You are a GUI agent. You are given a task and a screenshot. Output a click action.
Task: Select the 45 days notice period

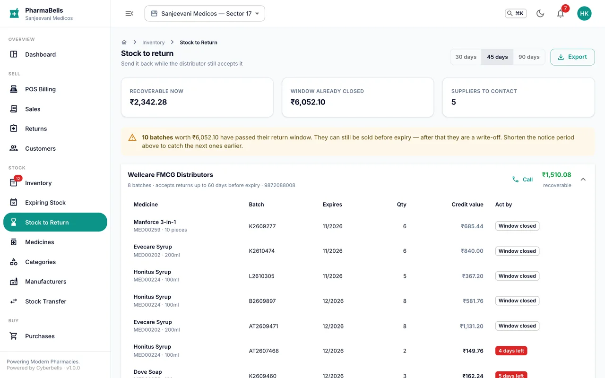(x=497, y=57)
